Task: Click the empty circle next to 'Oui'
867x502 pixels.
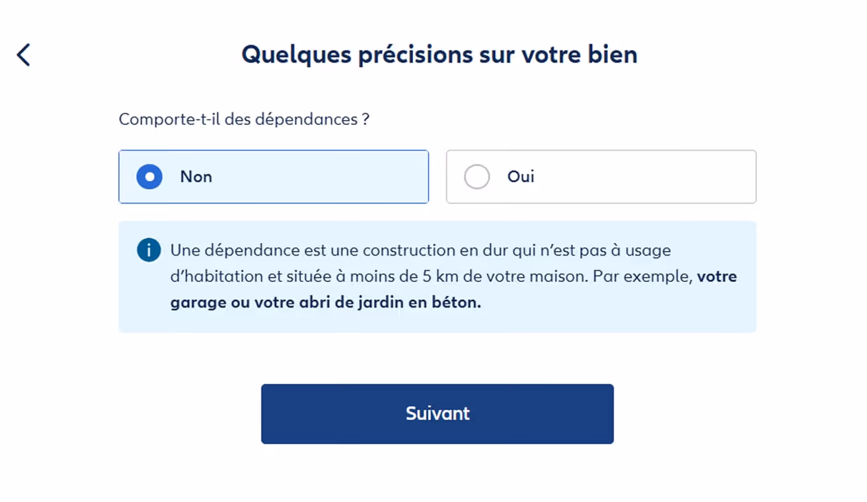Action: pos(477,176)
